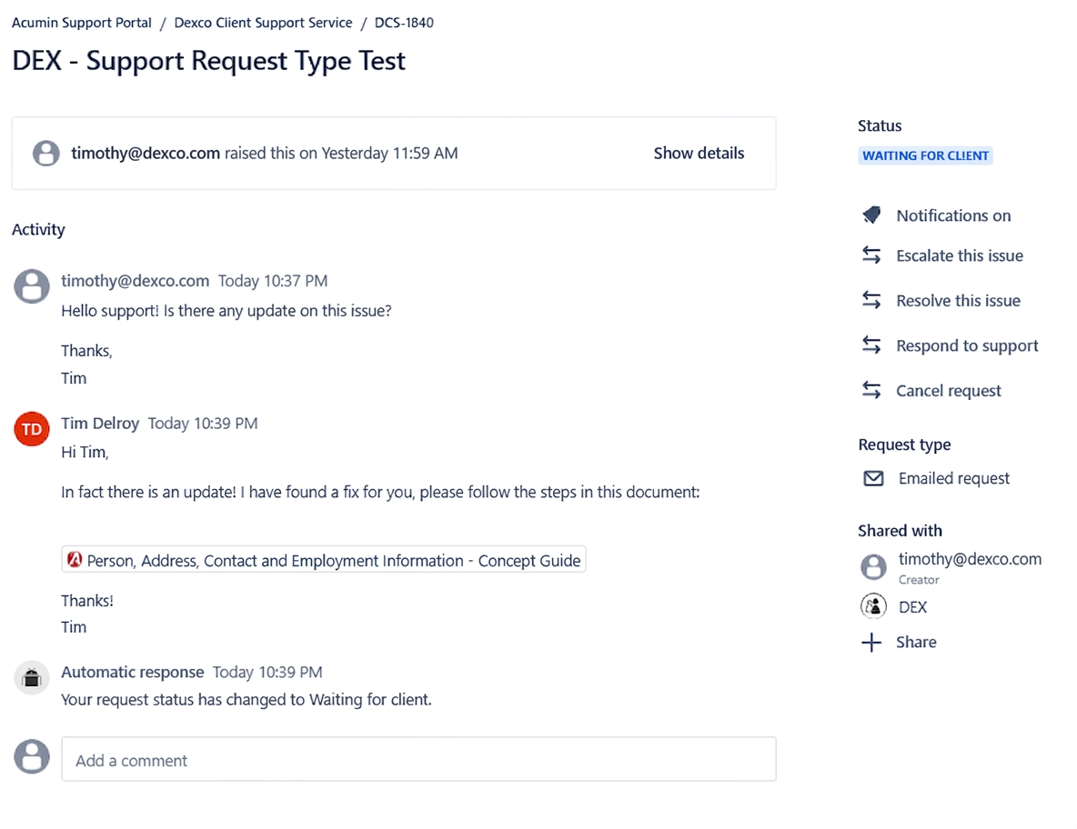
Task: Click the Automatic response bot avatar
Action: [x=32, y=678]
